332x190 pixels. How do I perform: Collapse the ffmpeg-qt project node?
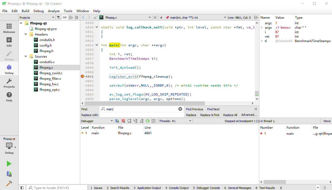(x=21, y=23)
